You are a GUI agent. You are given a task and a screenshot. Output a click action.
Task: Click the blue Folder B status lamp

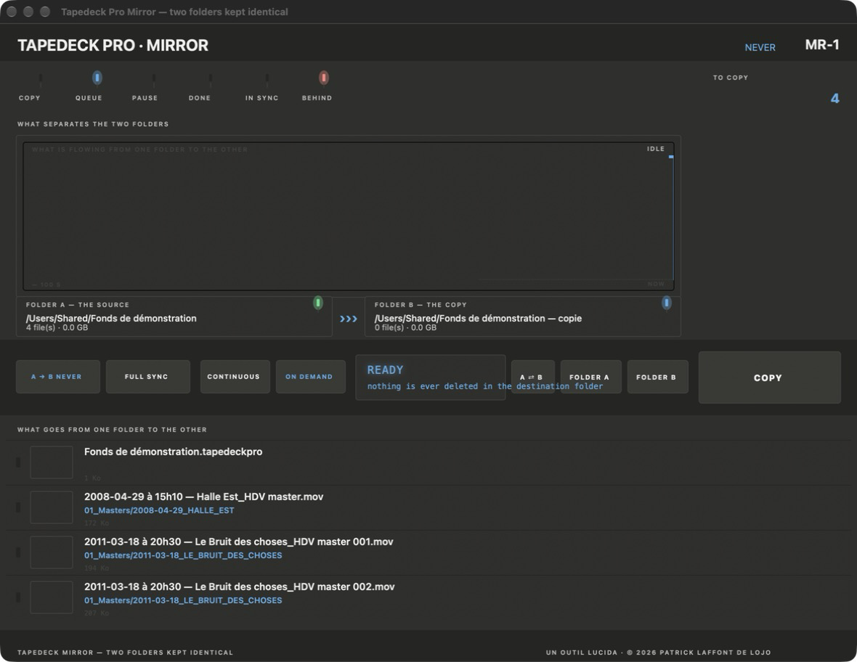tap(666, 303)
